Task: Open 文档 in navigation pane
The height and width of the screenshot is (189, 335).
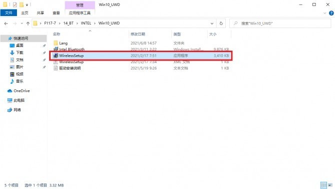Action: click(x=20, y=60)
